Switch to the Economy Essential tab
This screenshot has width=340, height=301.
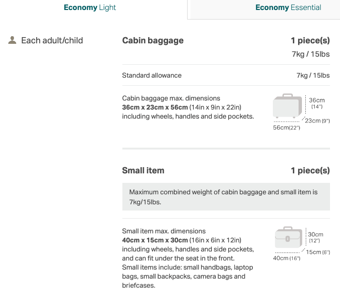(x=288, y=8)
